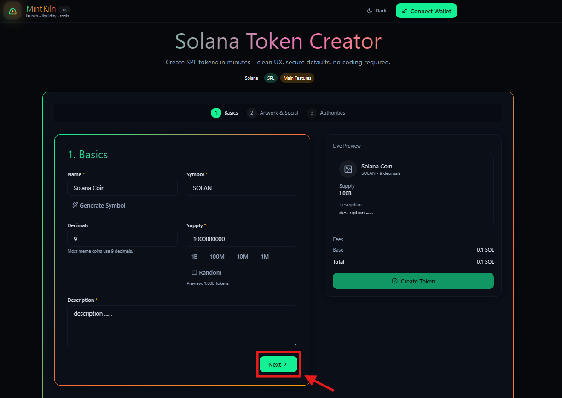
Task: Select the Basics step
Action: 225,113
